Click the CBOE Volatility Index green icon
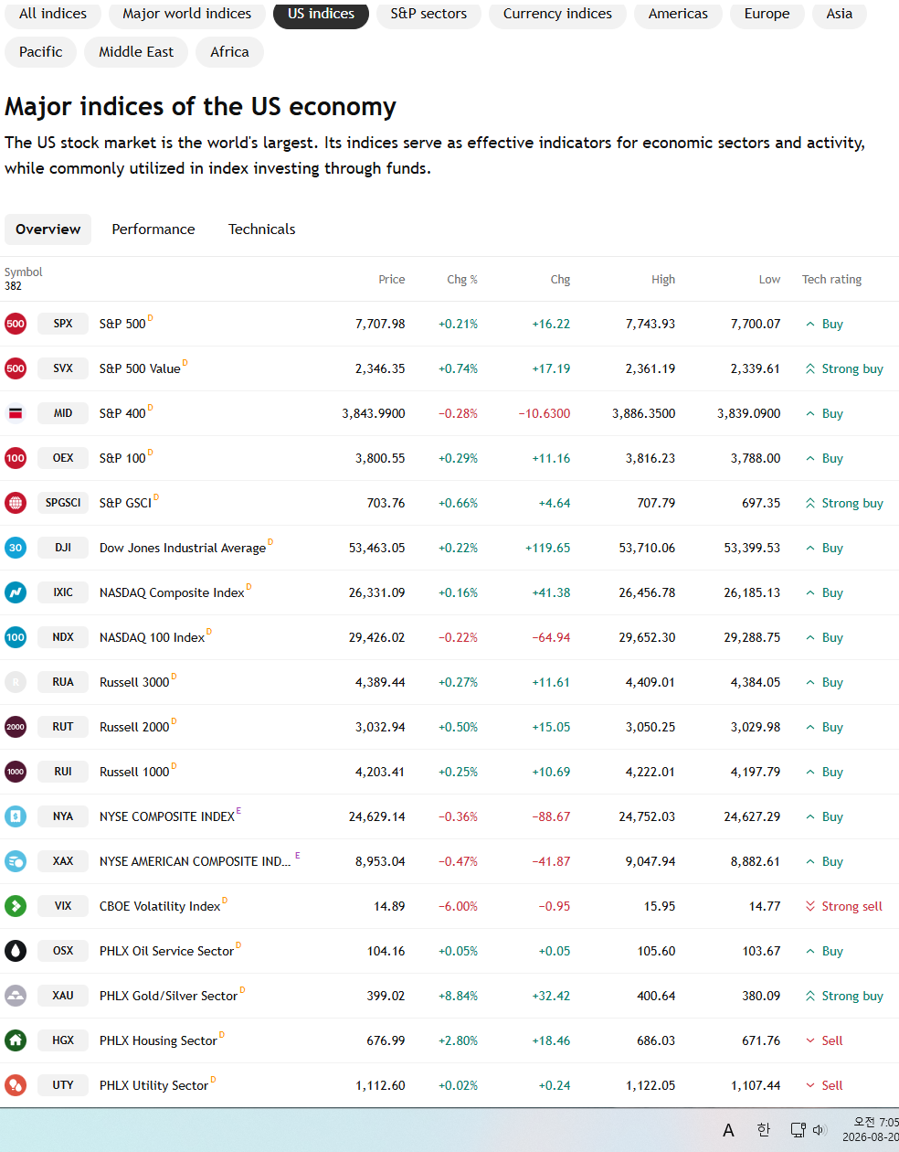The height and width of the screenshot is (1152, 899). click(16, 906)
